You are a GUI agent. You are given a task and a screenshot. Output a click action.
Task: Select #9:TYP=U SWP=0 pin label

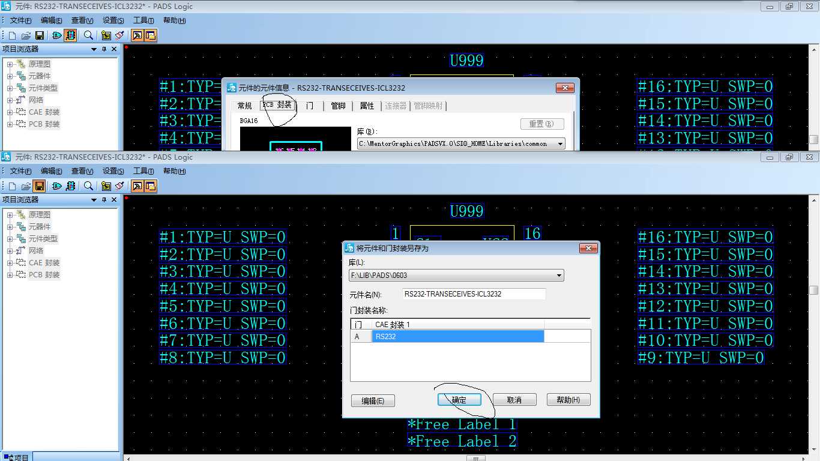pos(701,358)
